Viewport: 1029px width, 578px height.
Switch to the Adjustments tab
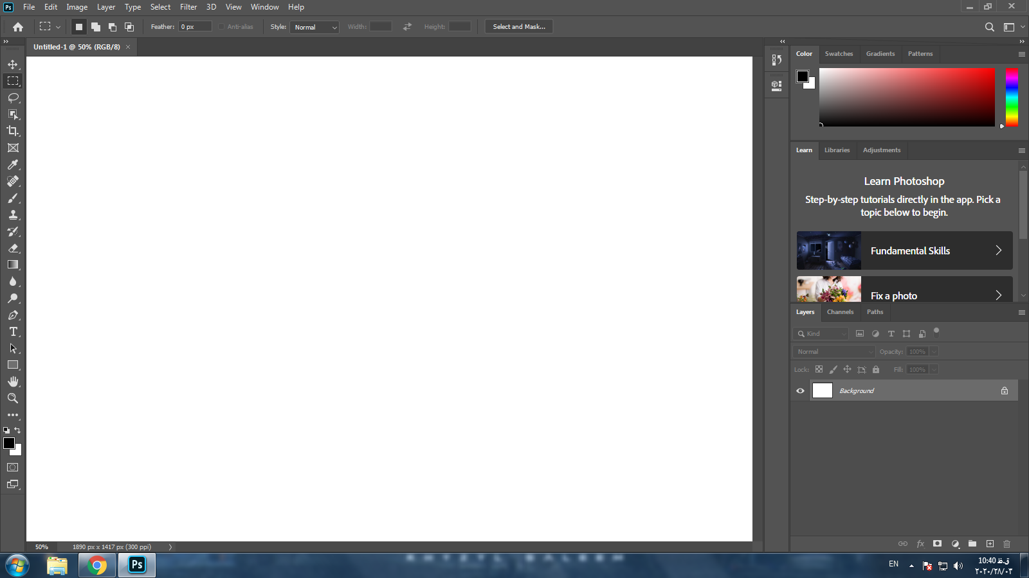[x=882, y=150]
